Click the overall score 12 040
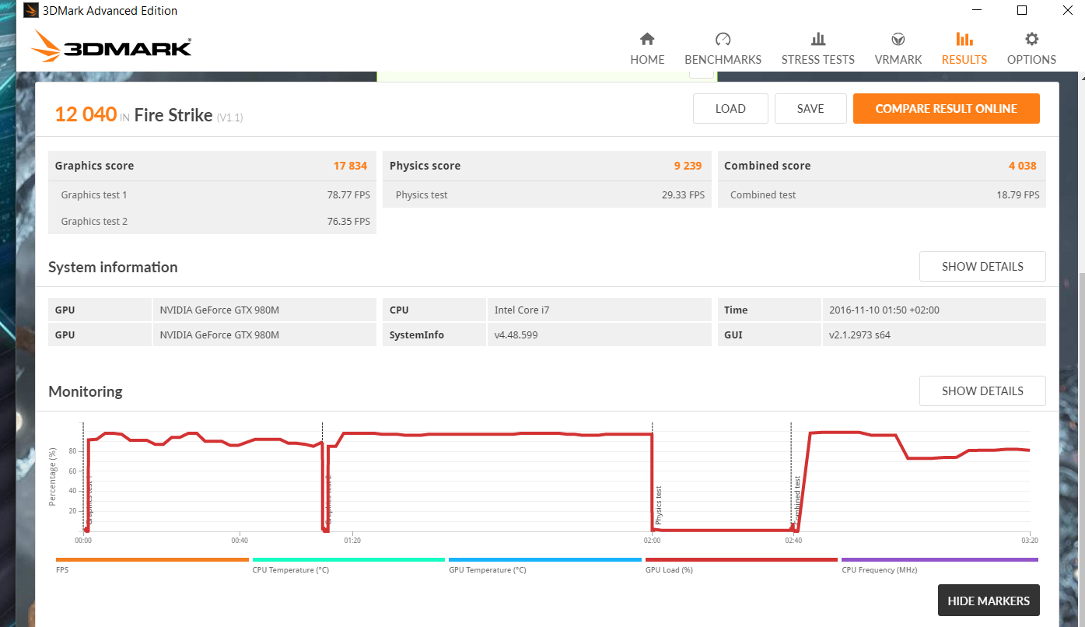 [x=86, y=114]
